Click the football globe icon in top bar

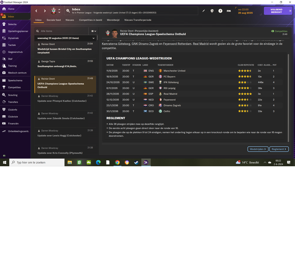(x=212, y=11)
